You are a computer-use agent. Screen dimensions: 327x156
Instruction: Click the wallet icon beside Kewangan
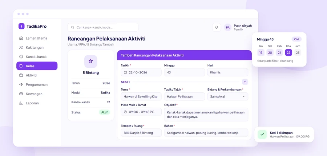[21, 94]
